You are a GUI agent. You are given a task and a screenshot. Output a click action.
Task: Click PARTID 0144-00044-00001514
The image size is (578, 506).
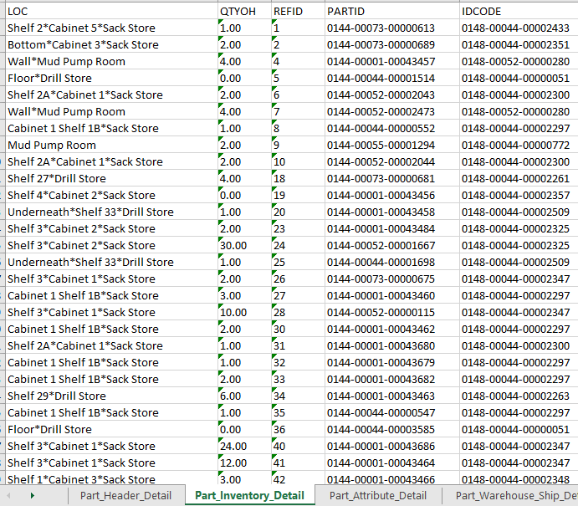[391, 78]
